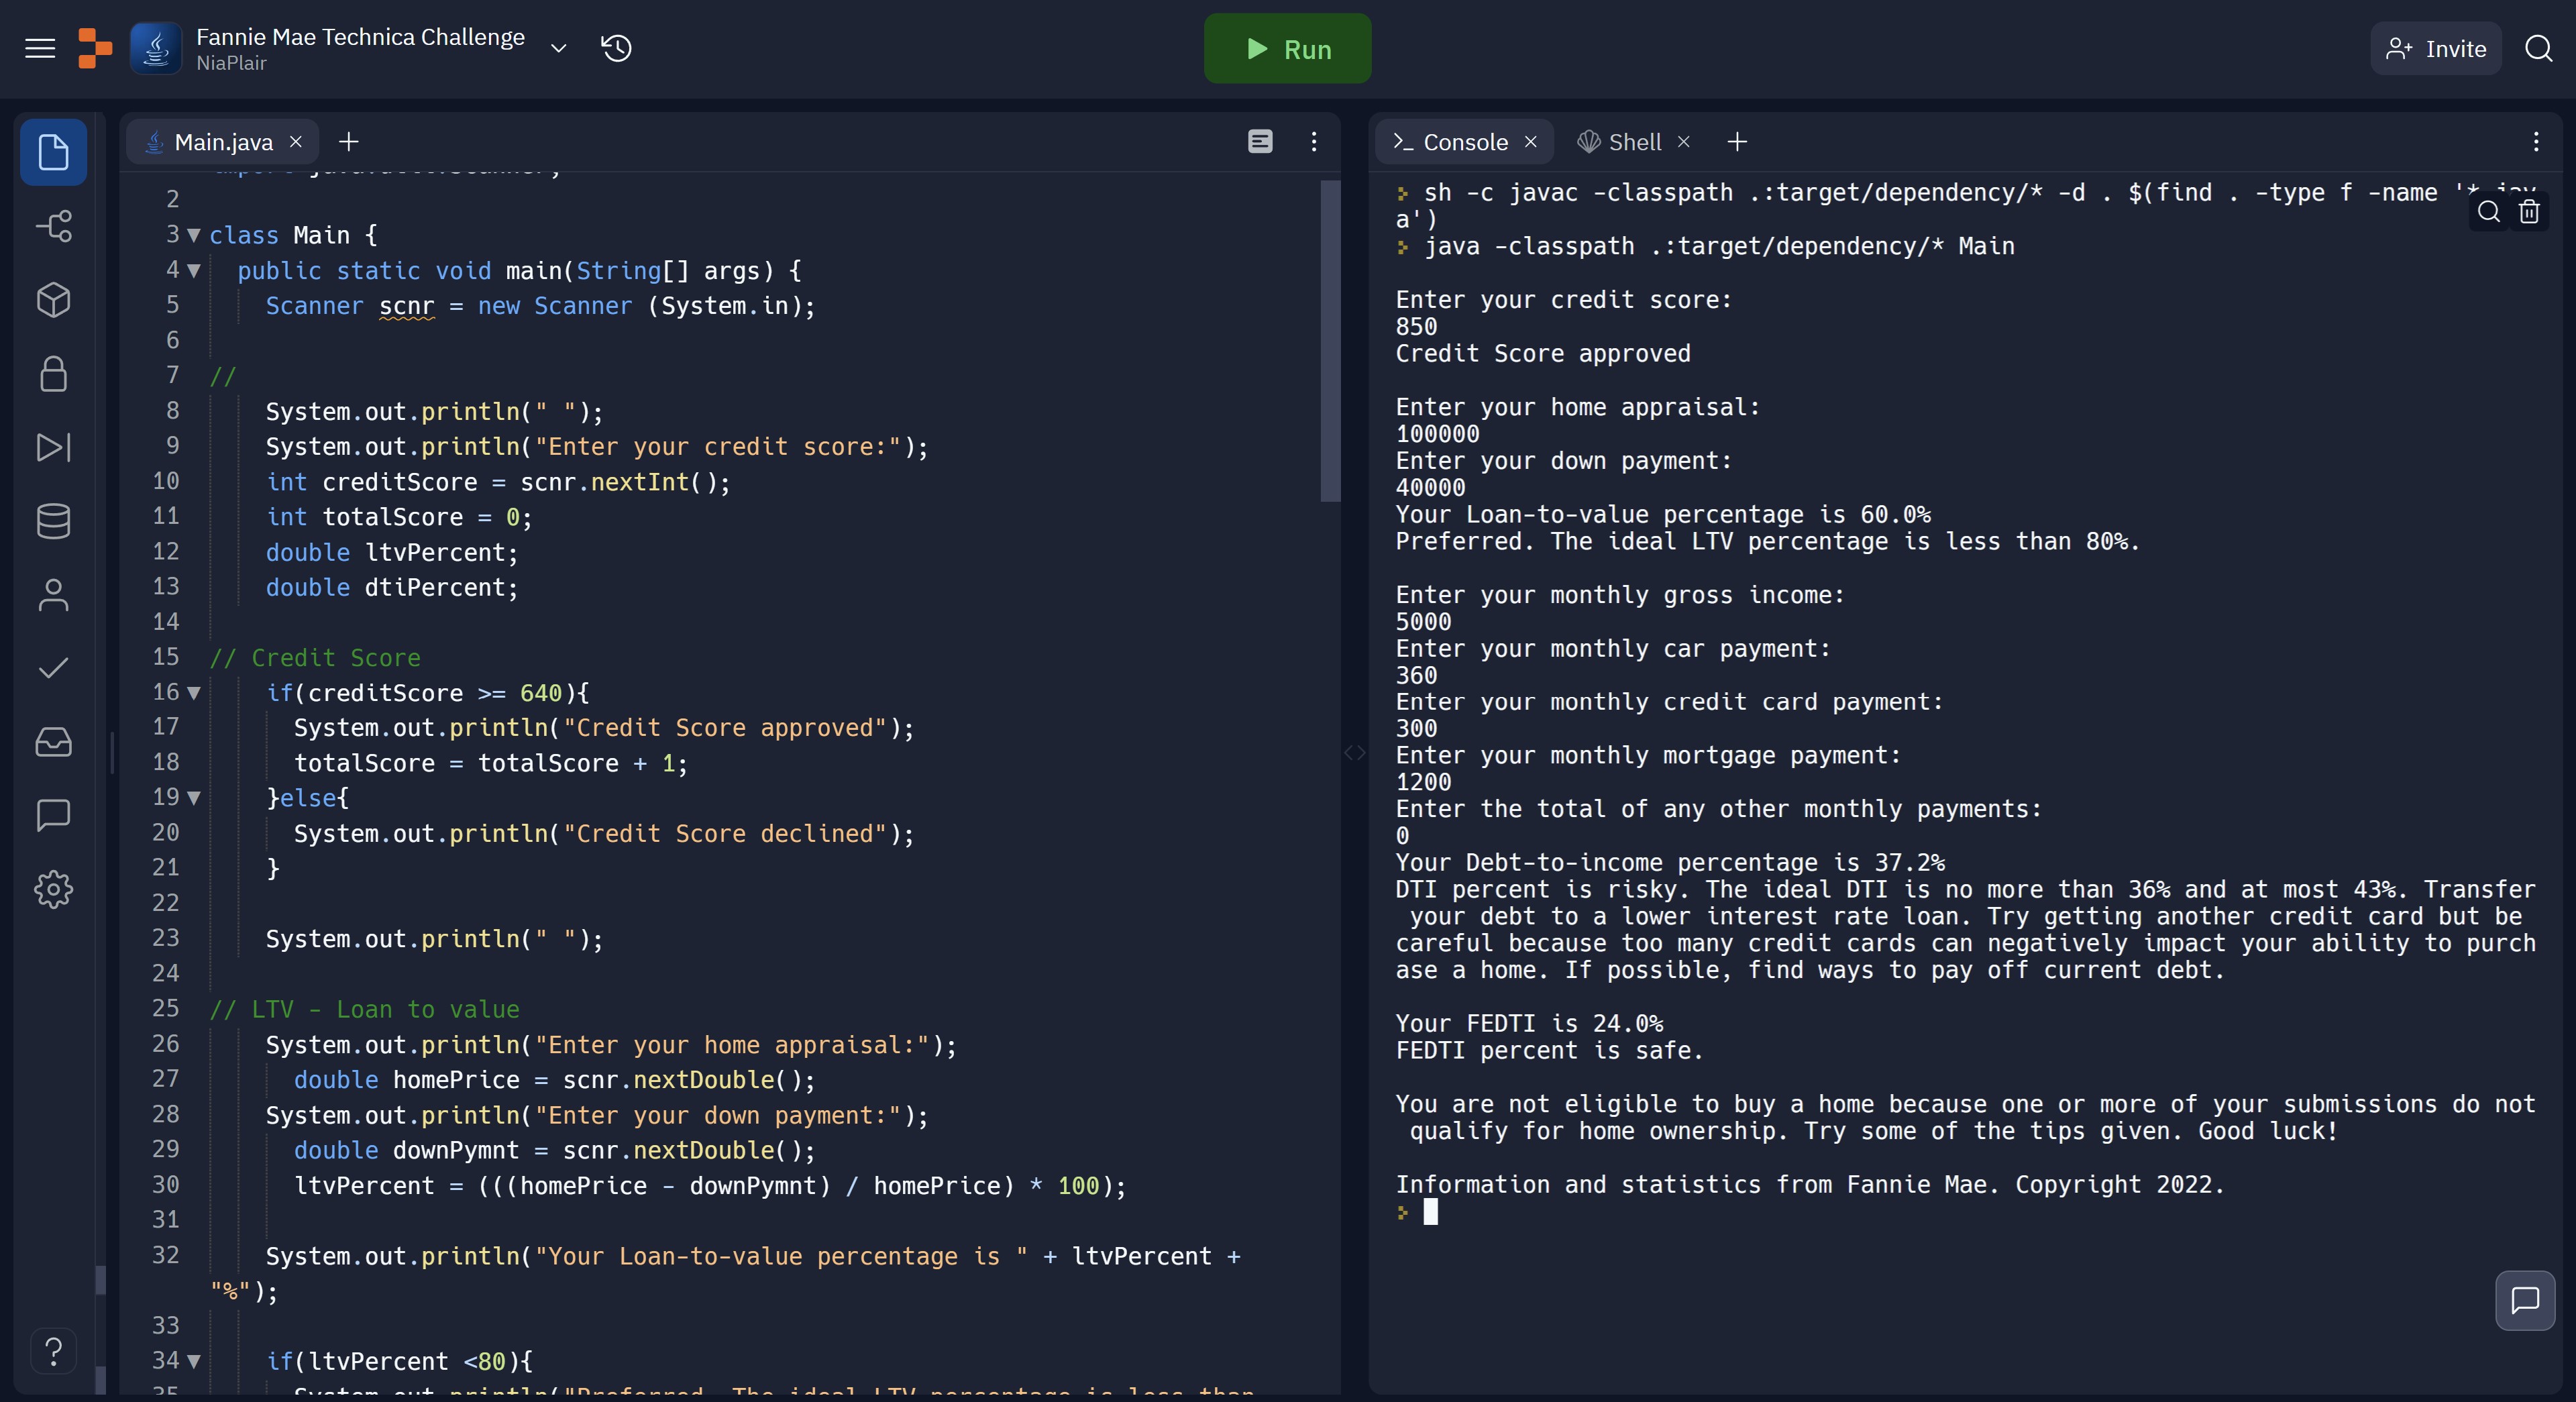This screenshot has height=1402, width=2576.
Task: Select the Main.java editor tab
Action: (222, 142)
